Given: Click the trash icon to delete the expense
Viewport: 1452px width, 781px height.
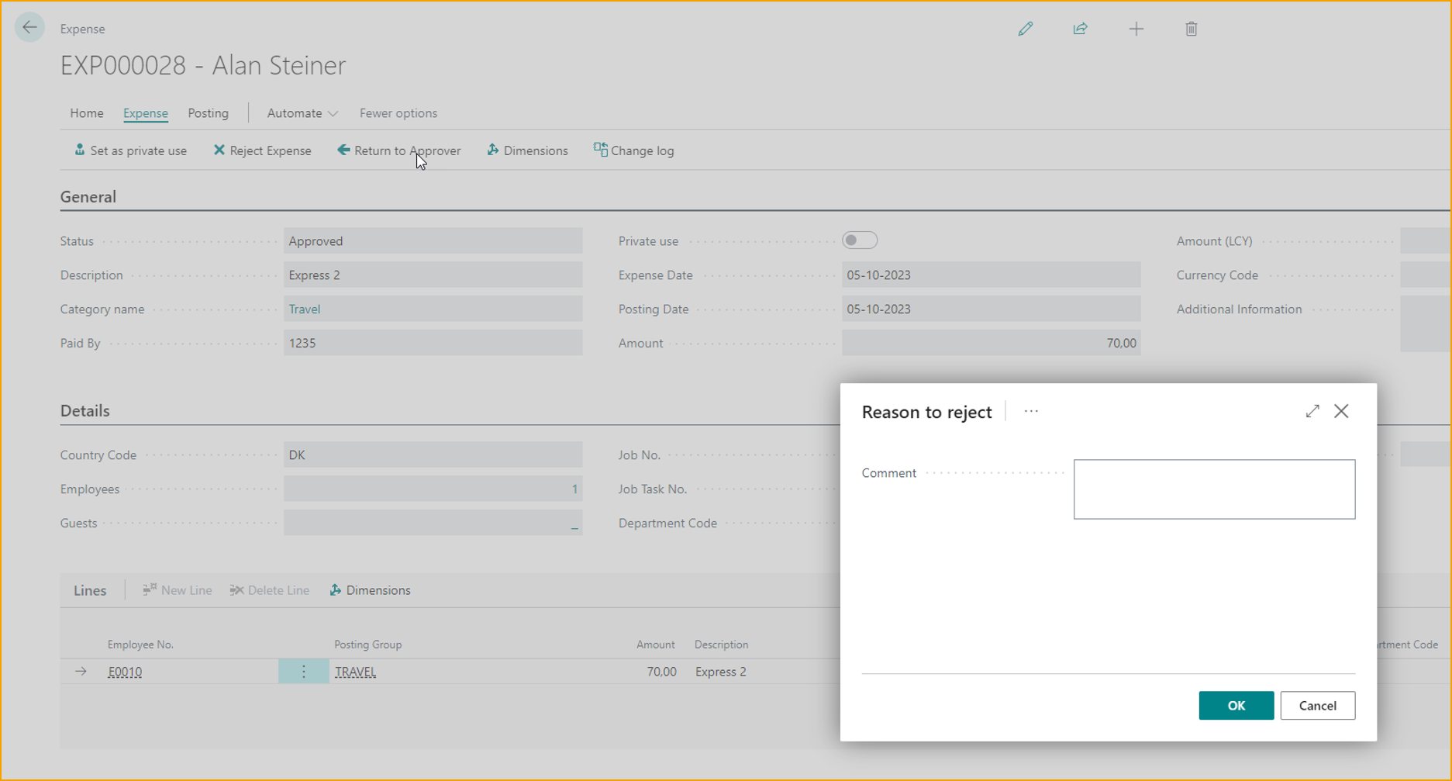Looking at the screenshot, I should (x=1192, y=29).
